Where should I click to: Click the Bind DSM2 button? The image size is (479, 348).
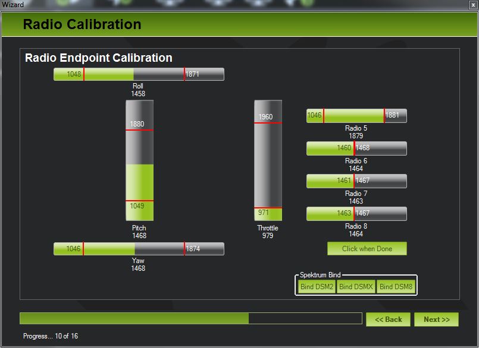[317, 287]
